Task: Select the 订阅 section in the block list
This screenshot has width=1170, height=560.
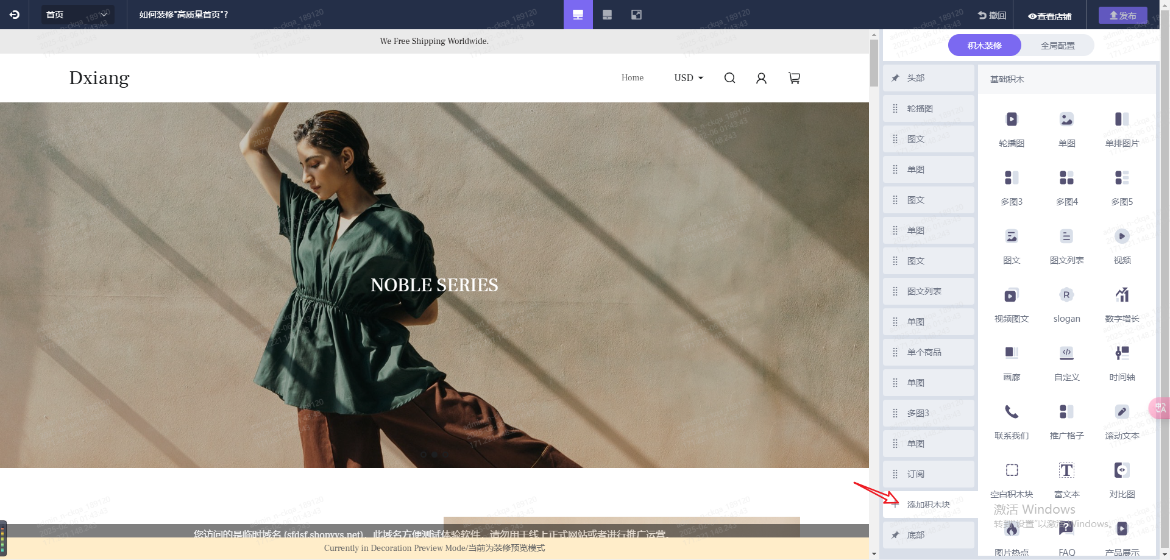Action: point(928,474)
